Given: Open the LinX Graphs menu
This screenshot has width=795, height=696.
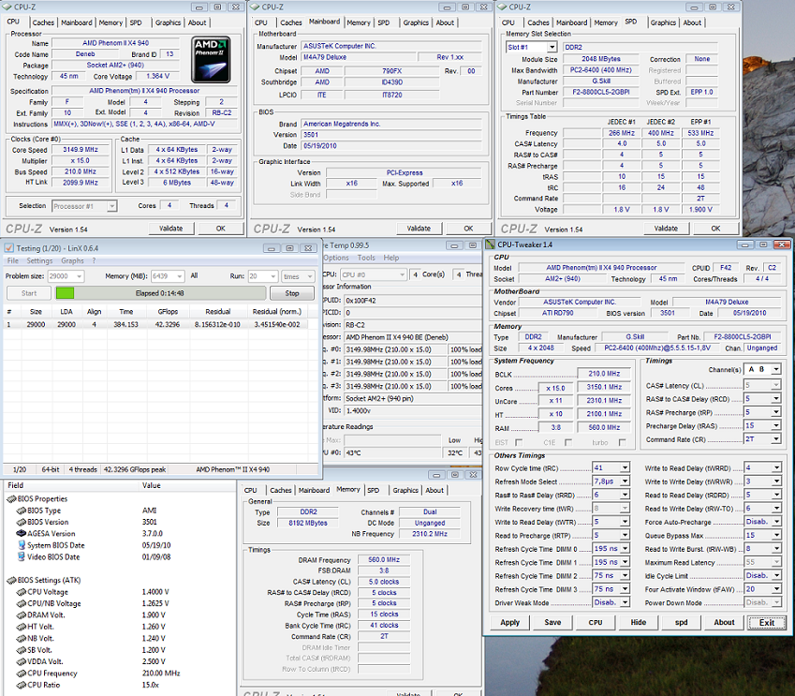Looking at the screenshot, I should pos(72,260).
